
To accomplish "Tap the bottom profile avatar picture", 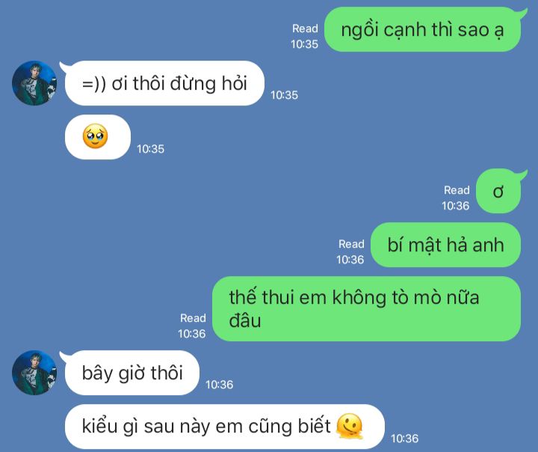I will coord(34,373).
